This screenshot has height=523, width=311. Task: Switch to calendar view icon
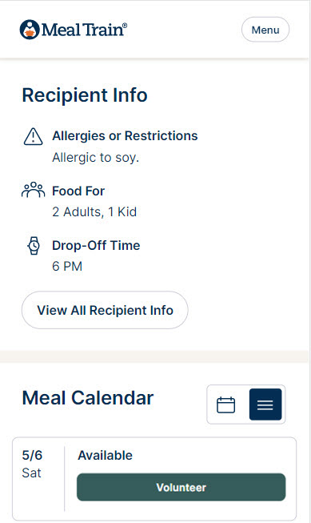226,404
